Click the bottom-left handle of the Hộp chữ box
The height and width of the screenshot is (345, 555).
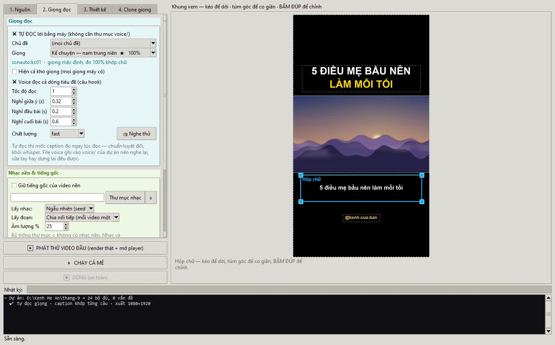point(301,202)
